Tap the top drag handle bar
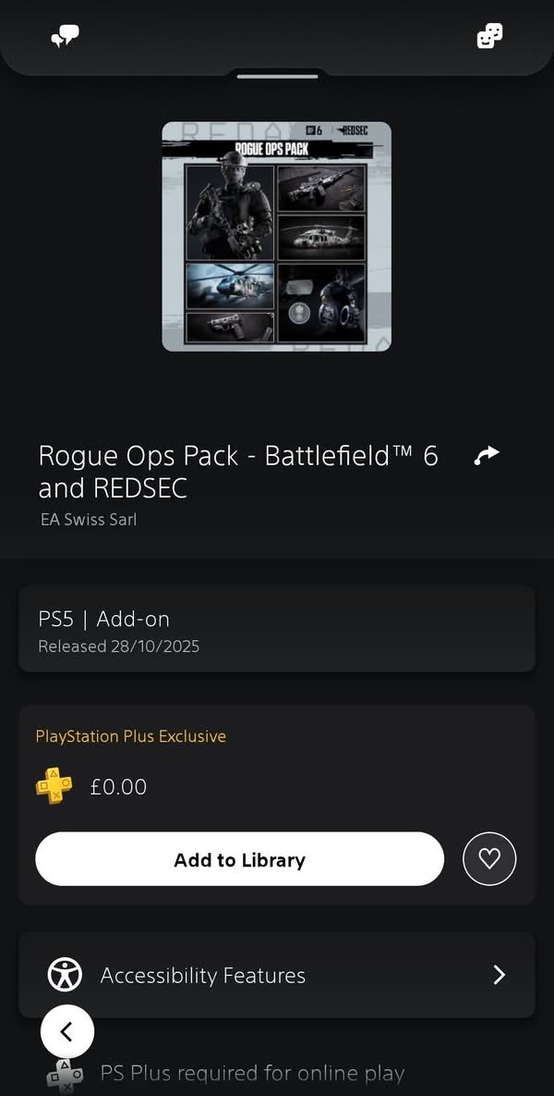 pos(277,76)
